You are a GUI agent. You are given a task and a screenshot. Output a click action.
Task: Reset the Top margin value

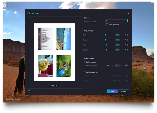click(x=126, y=45)
